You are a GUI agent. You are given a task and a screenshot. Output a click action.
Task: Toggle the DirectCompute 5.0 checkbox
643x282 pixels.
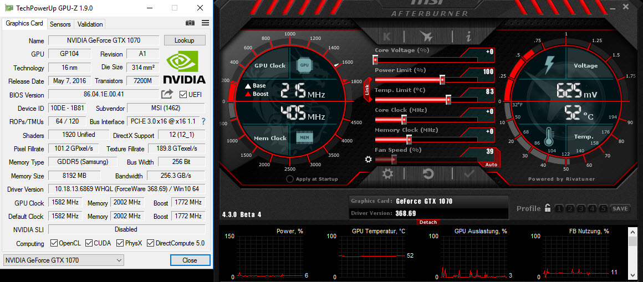151,243
